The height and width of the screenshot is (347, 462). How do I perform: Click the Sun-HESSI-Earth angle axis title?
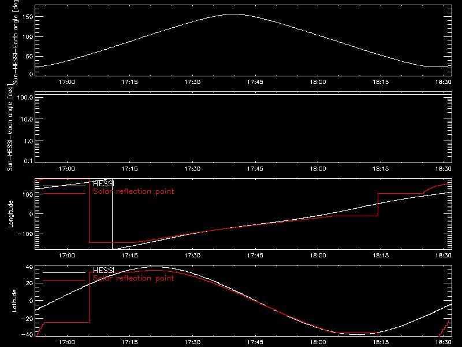(x=16, y=42)
